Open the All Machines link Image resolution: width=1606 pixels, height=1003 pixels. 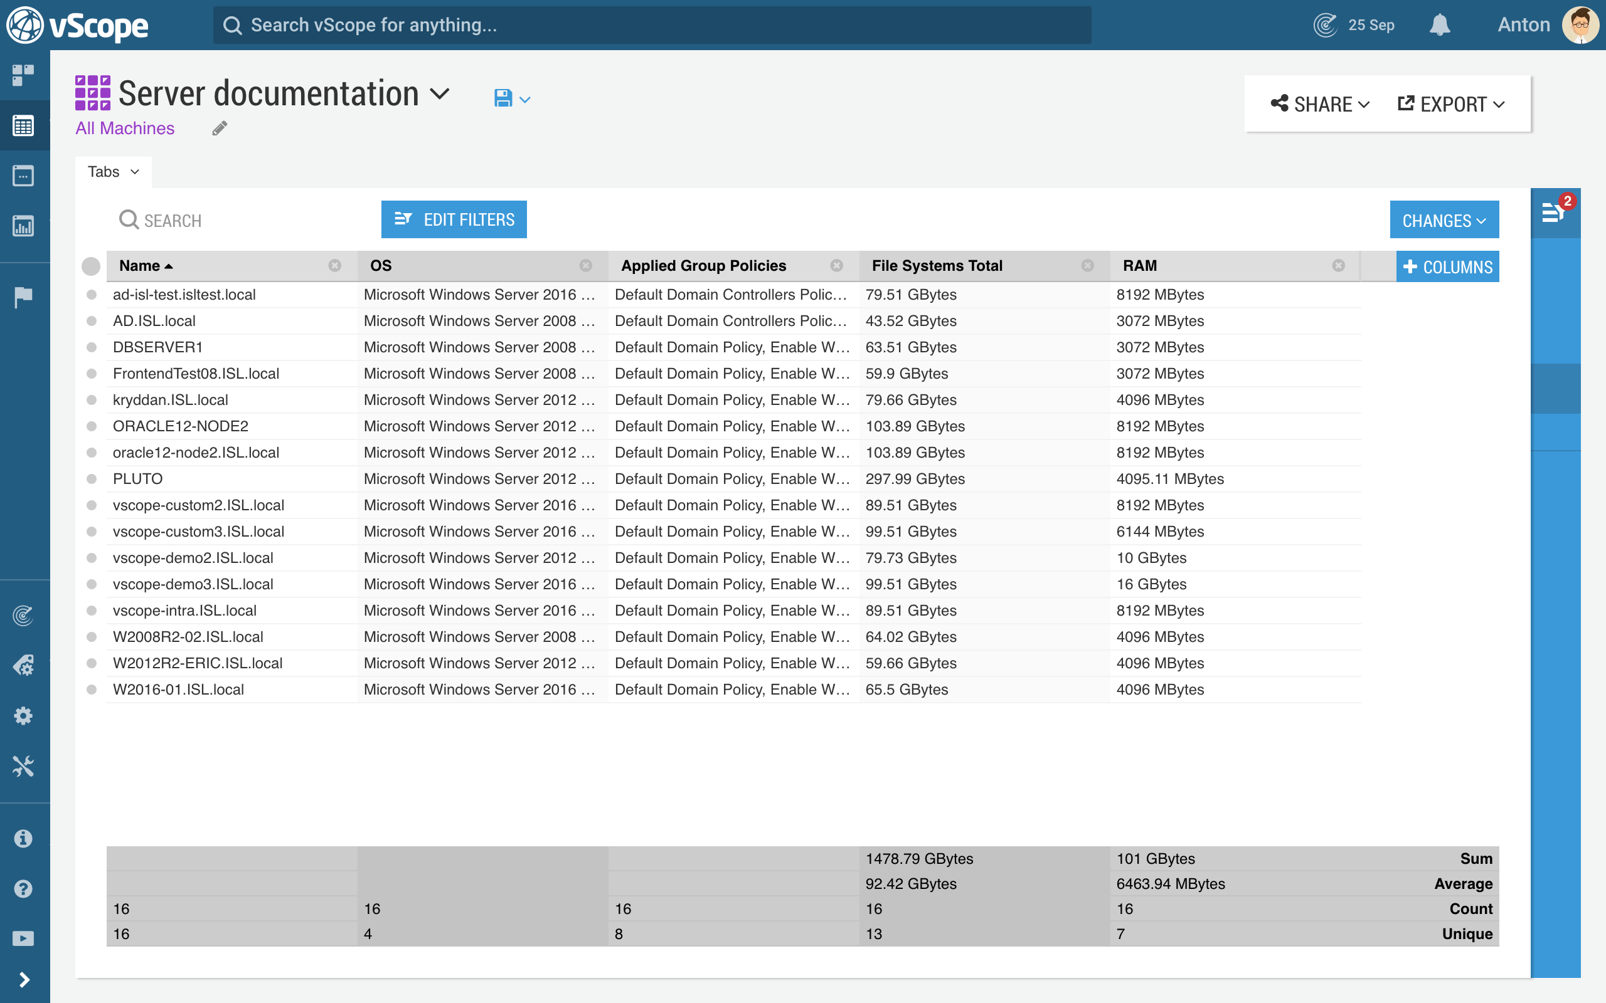point(125,128)
